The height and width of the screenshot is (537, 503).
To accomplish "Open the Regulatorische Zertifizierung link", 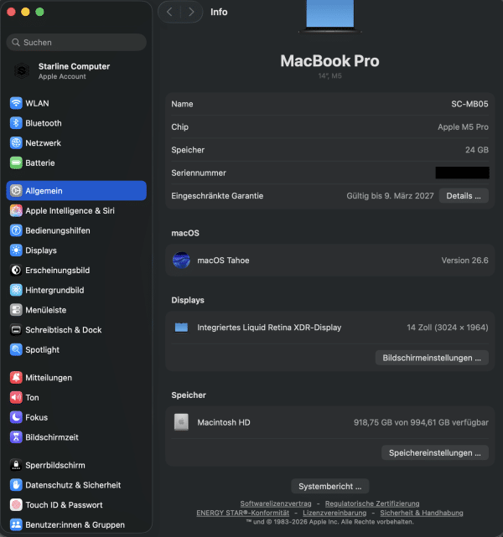I will click(372, 503).
